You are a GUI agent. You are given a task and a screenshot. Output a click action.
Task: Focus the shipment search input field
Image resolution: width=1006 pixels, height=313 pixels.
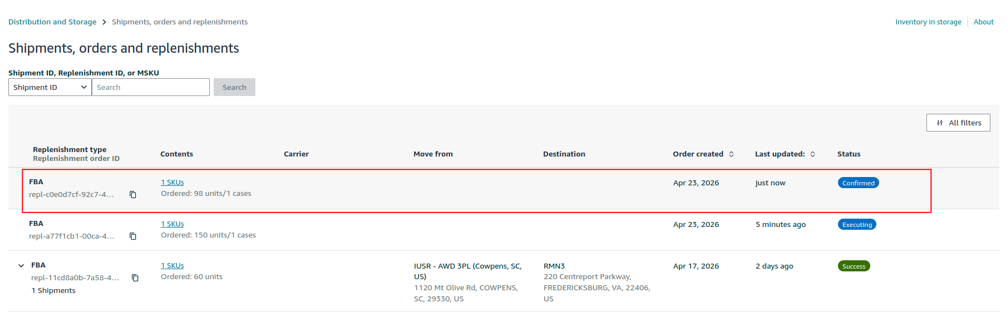click(150, 87)
